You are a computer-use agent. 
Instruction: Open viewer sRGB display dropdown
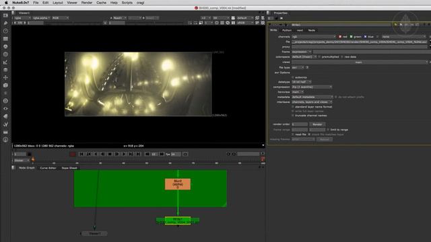coord(245,23)
